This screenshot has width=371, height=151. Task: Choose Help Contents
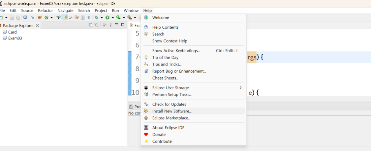point(194,27)
